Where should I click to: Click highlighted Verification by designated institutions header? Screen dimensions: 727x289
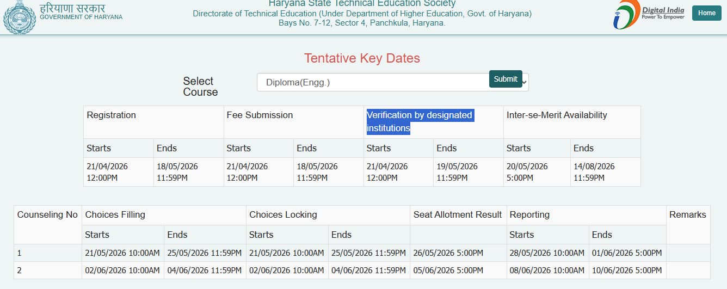(419, 121)
